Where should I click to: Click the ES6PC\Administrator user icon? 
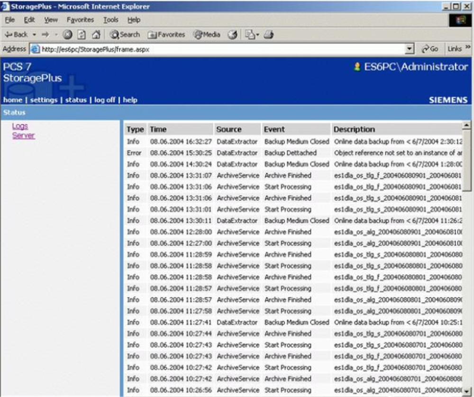pyautogui.click(x=357, y=67)
